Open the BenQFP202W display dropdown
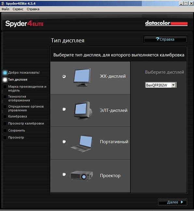 click(x=160, y=85)
